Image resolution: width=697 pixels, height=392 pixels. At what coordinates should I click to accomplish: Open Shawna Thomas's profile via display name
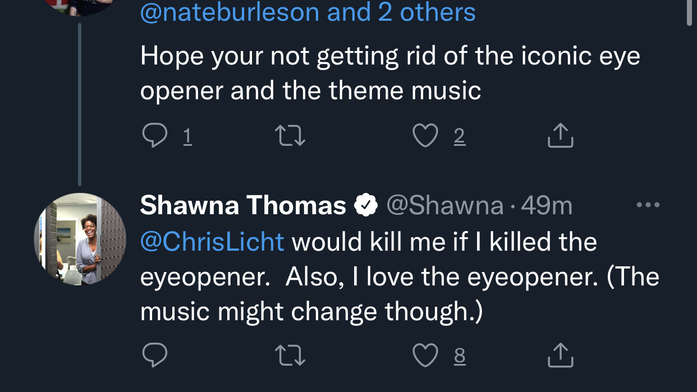pyautogui.click(x=242, y=206)
